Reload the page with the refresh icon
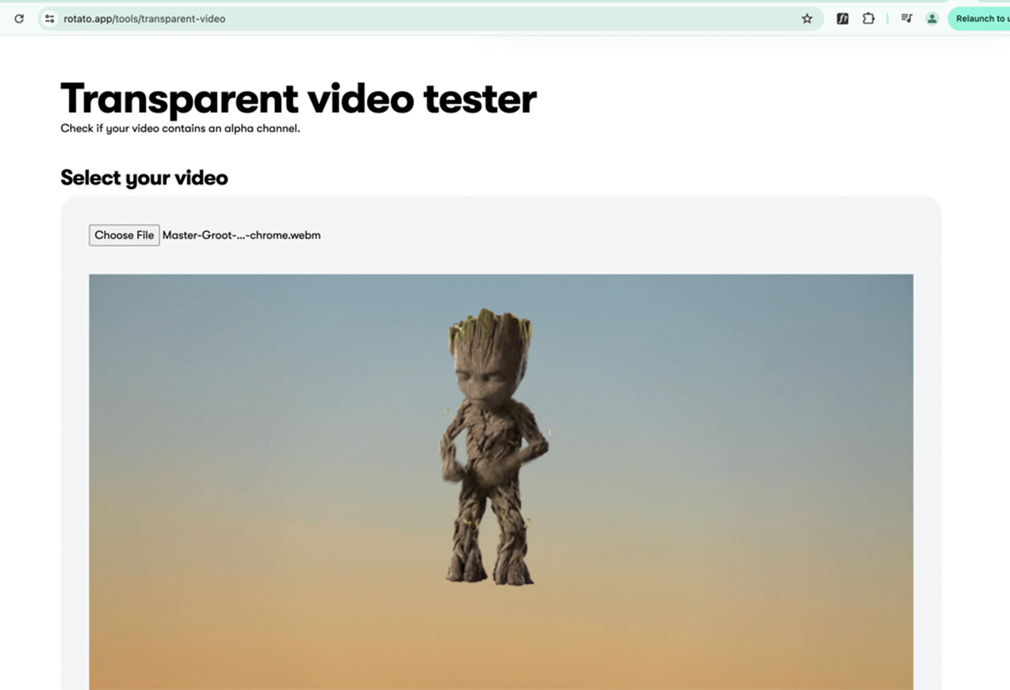Screen dimensions: 1010x690 coord(19,19)
